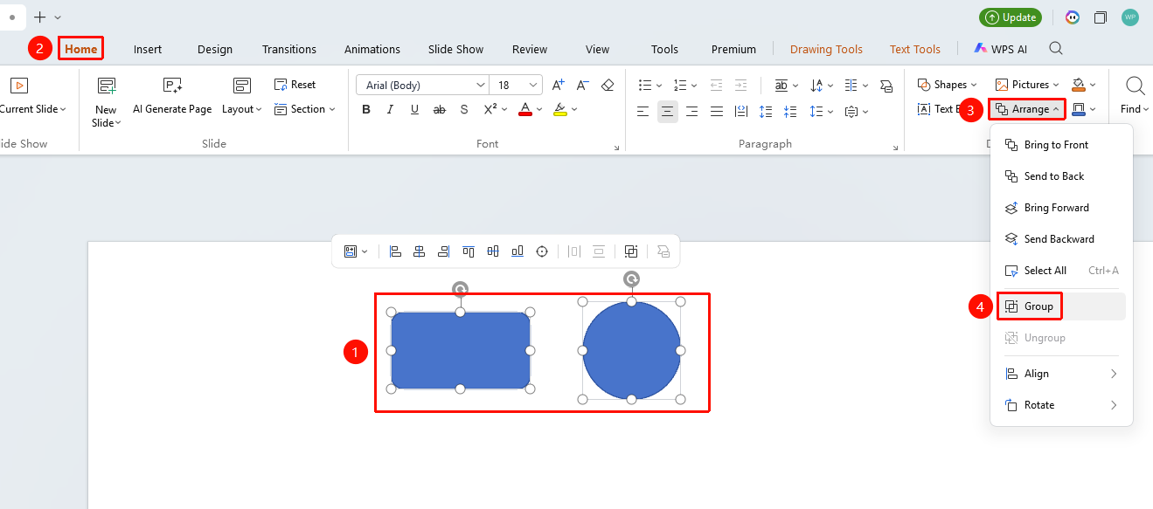Viewport: 1153px width, 509px height.
Task: Select the blue rounded rectangle shape
Action: click(x=461, y=350)
